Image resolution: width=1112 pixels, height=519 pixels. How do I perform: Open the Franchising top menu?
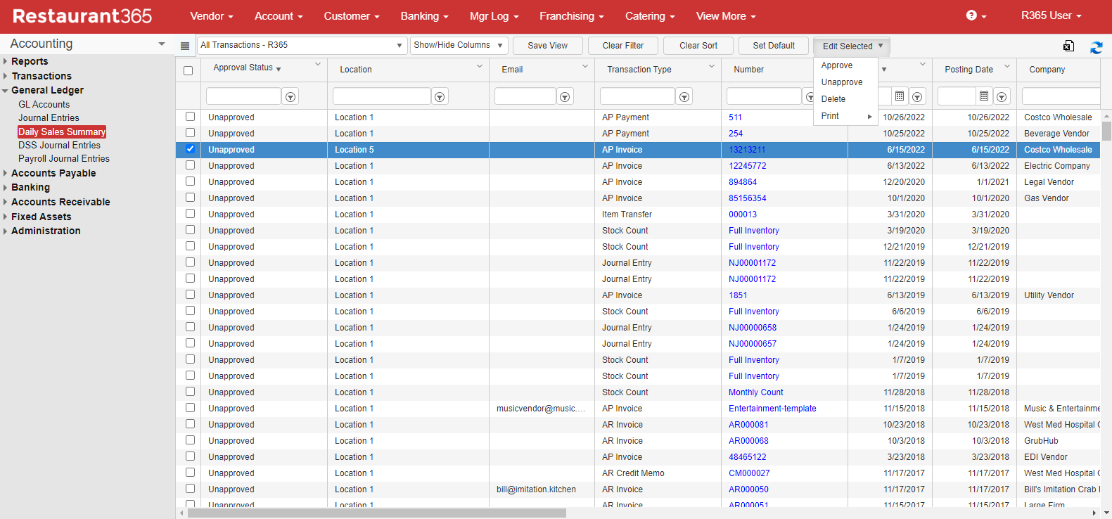572,16
